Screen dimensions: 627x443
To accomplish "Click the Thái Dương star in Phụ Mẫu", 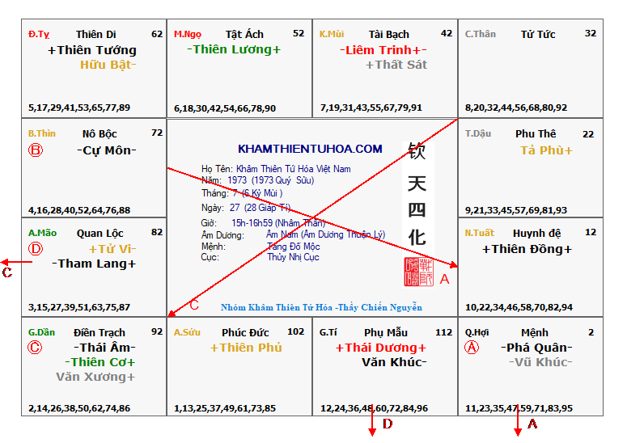I will pyautogui.click(x=380, y=348).
